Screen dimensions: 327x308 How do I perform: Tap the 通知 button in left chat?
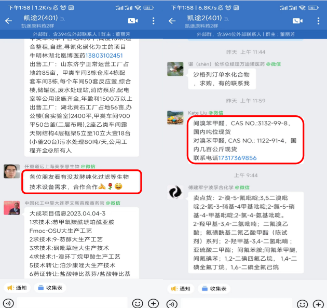point(17,288)
